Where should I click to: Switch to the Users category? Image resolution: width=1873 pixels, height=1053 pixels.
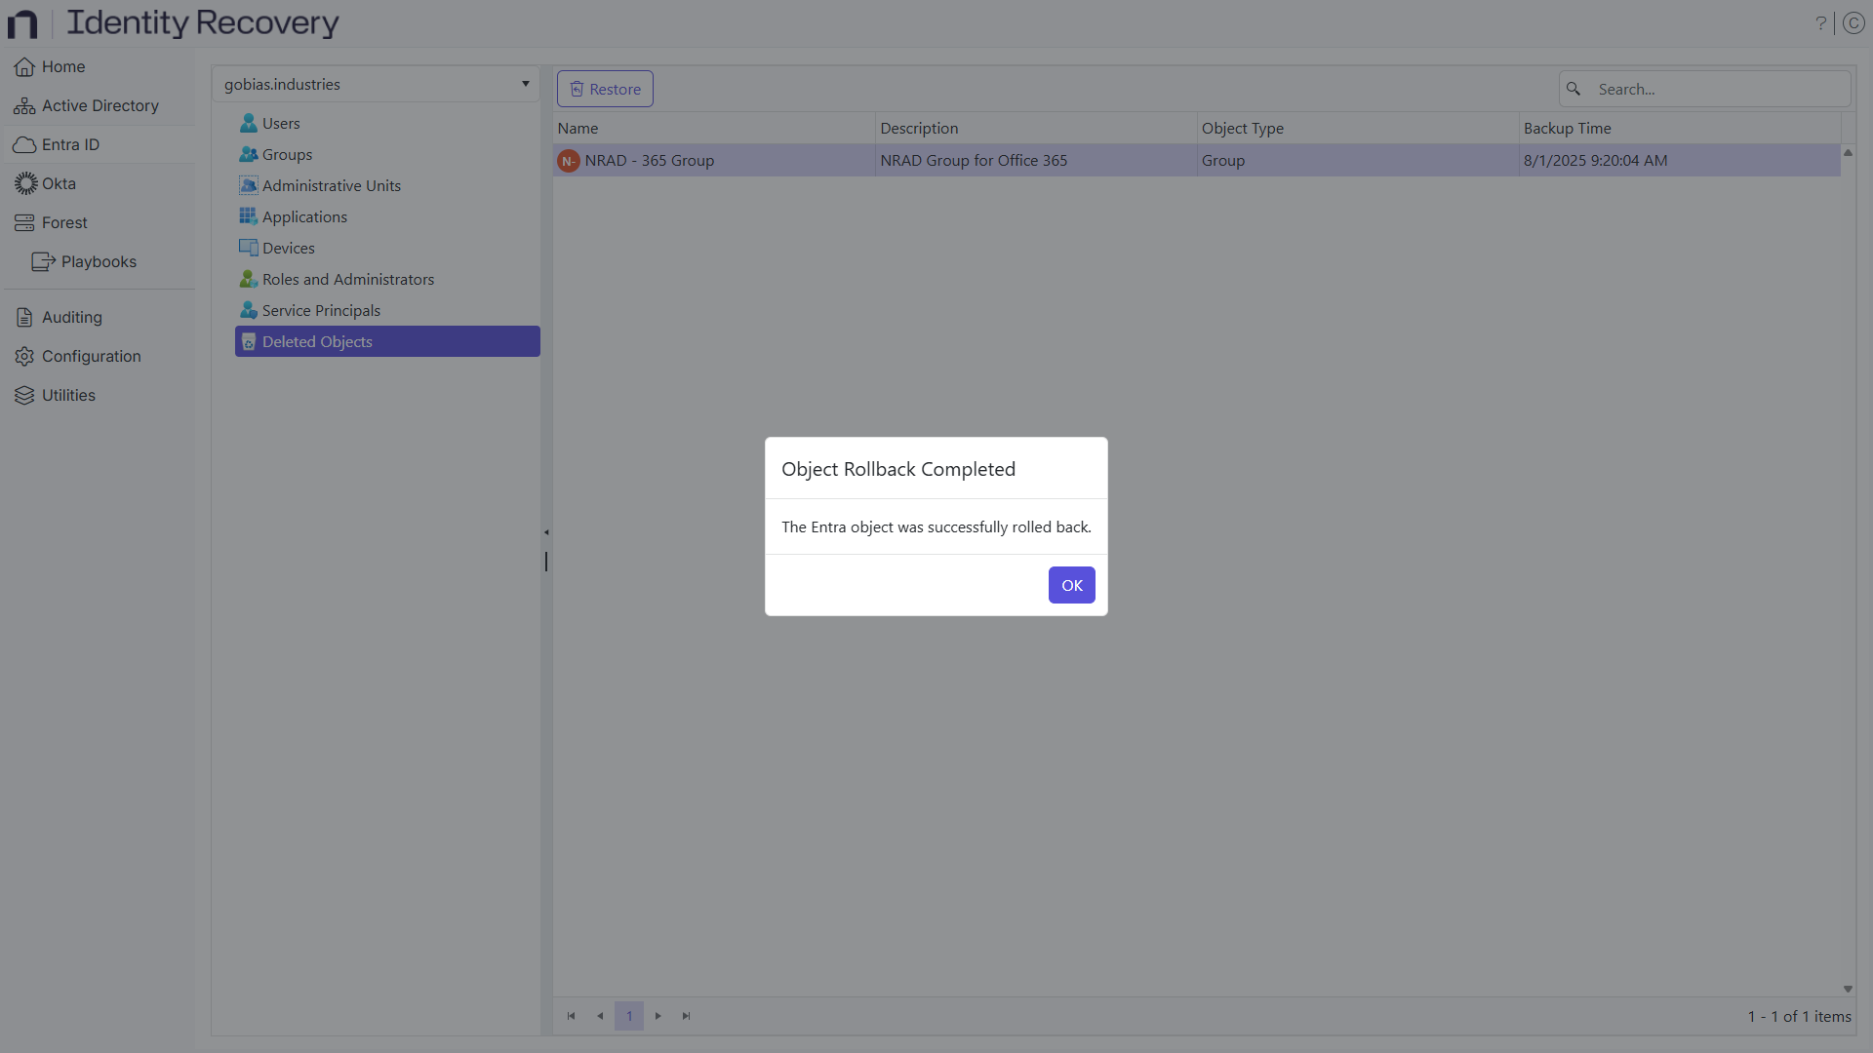[279, 123]
